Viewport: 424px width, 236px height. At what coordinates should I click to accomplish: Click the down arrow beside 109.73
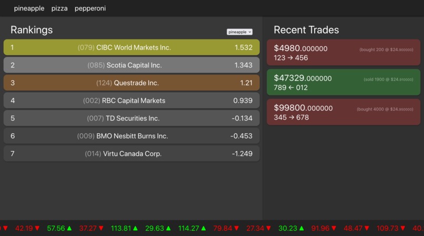(402, 229)
